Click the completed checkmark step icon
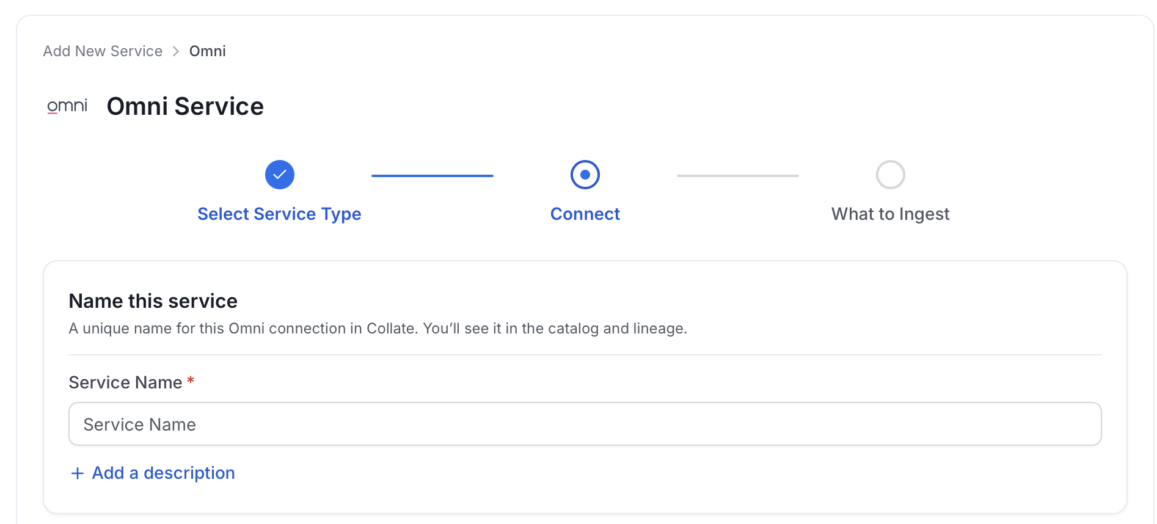 (280, 175)
